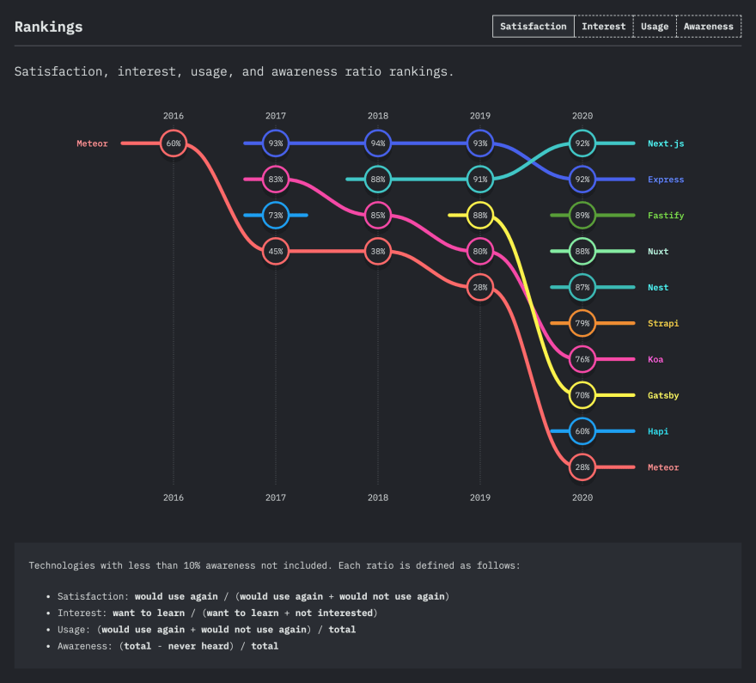The height and width of the screenshot is (683, 756).
Task: Click Express 92% node in 2020
Action: [582, 180]
